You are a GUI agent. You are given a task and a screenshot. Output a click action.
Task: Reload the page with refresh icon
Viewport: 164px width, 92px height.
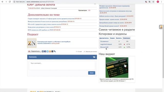10,2
